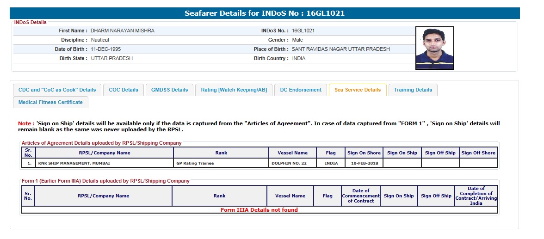Switch to the COC Details tab
This screenshot has width=544, height=239.
[x=124, y=90]
